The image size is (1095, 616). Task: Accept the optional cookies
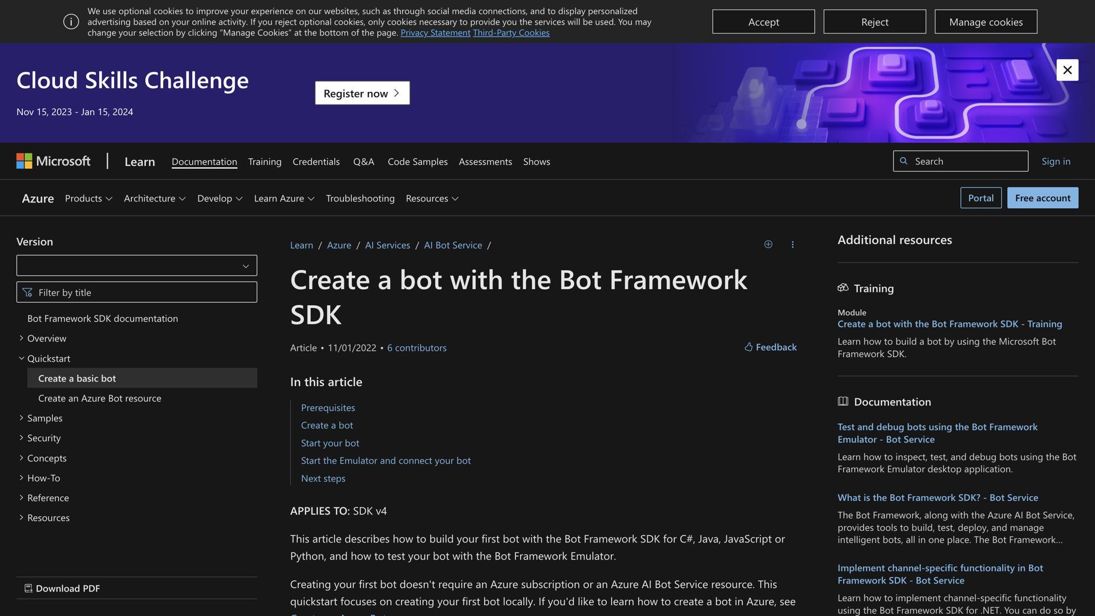point(764,21)
